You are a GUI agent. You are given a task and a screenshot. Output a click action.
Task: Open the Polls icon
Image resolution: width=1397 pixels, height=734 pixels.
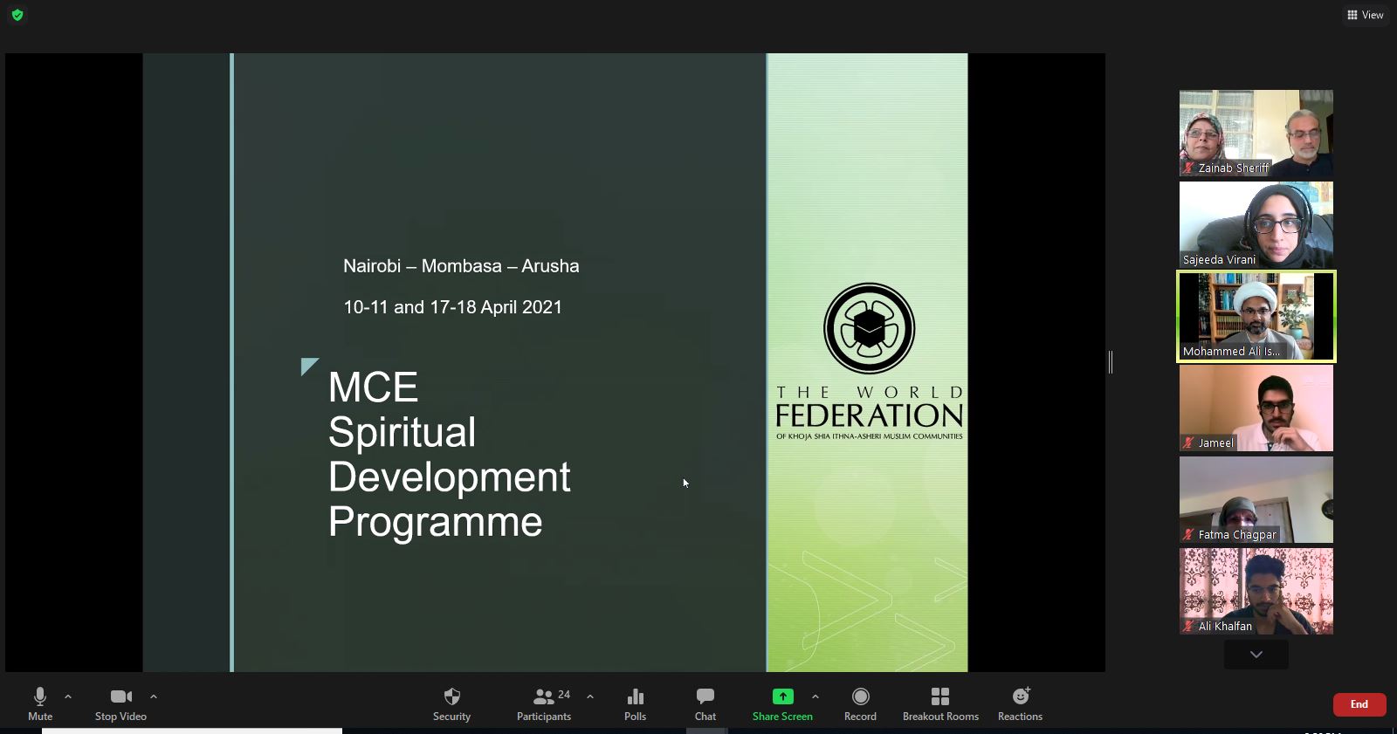(635, 696)
